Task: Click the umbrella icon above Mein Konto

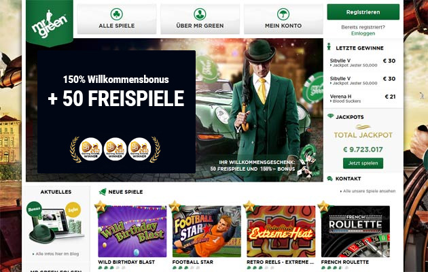Action: pos(283,14)
